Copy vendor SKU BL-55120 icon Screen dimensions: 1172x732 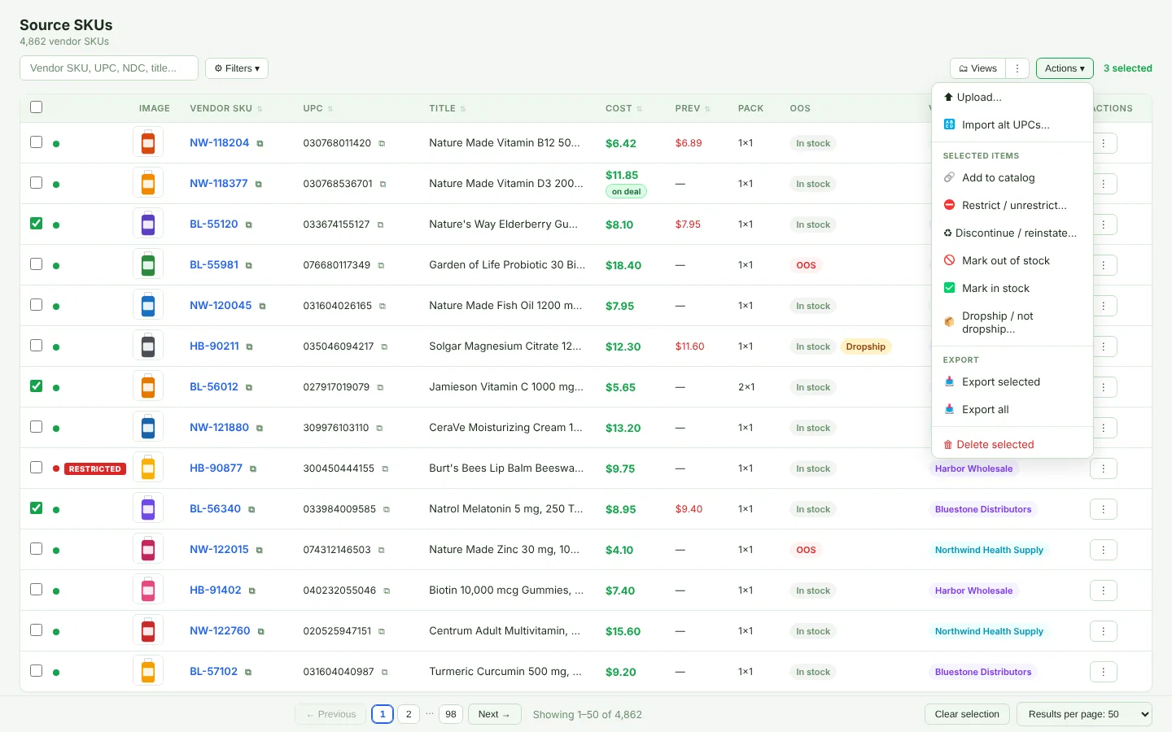tap(249, 224)
